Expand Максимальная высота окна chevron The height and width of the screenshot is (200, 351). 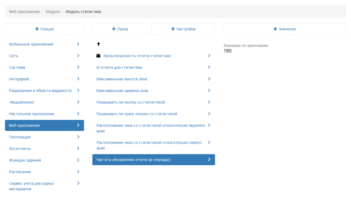tap(209, 79)
